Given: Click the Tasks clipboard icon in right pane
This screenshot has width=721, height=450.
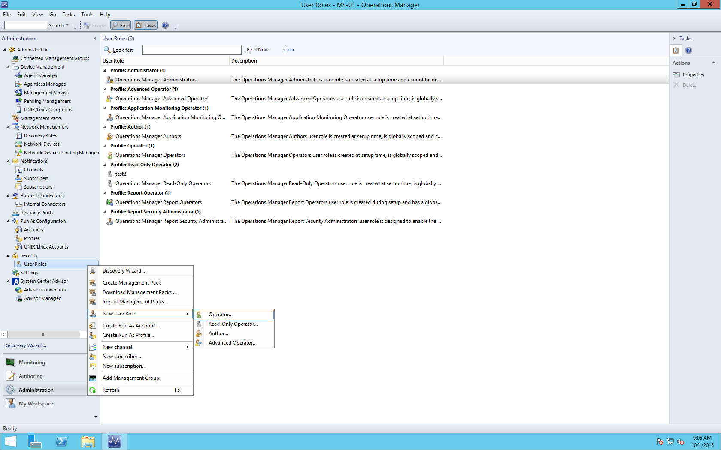Looking at the screenshot, I should click(x=676, y=50).
